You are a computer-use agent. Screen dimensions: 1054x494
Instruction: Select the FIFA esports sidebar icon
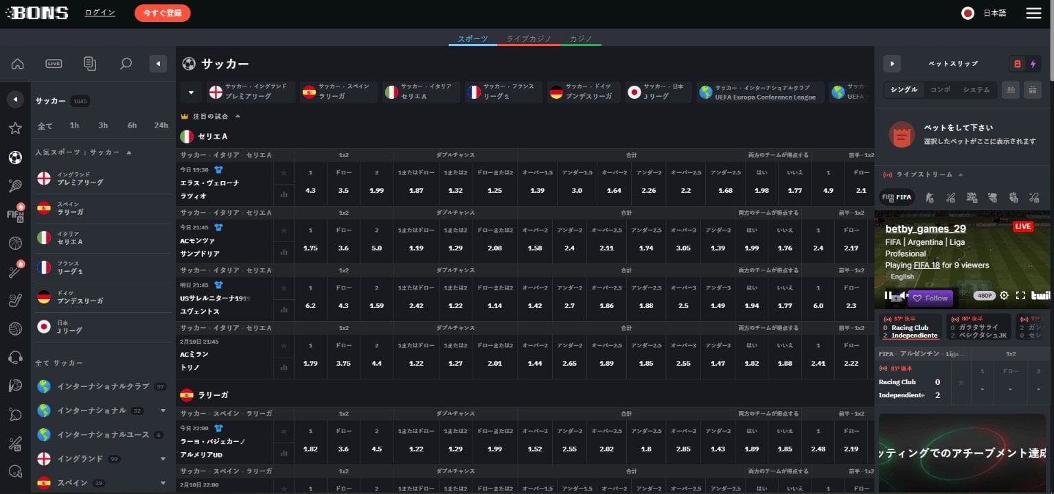[x=15, y=213]
